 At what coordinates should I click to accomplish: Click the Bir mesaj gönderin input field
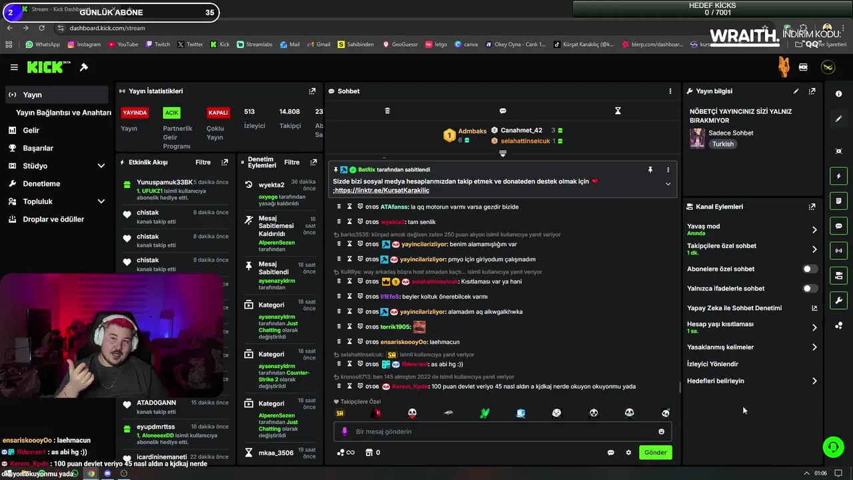pos(503,431)
